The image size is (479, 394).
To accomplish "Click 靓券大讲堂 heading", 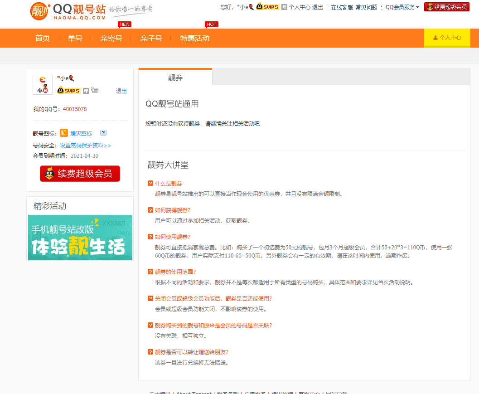I will (x=168, y=165).
